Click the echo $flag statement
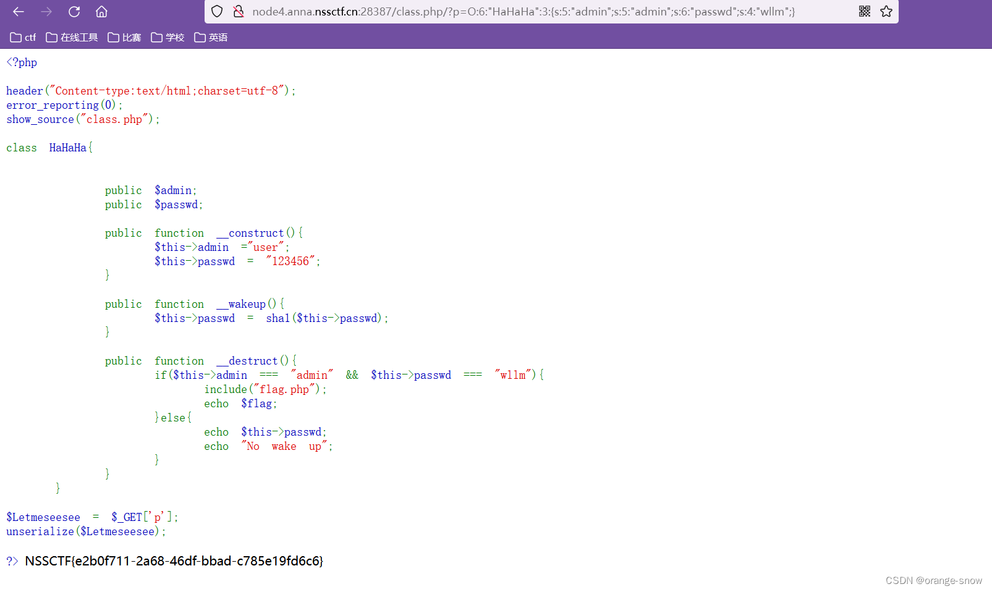The image size is (992, 592). 240,404
